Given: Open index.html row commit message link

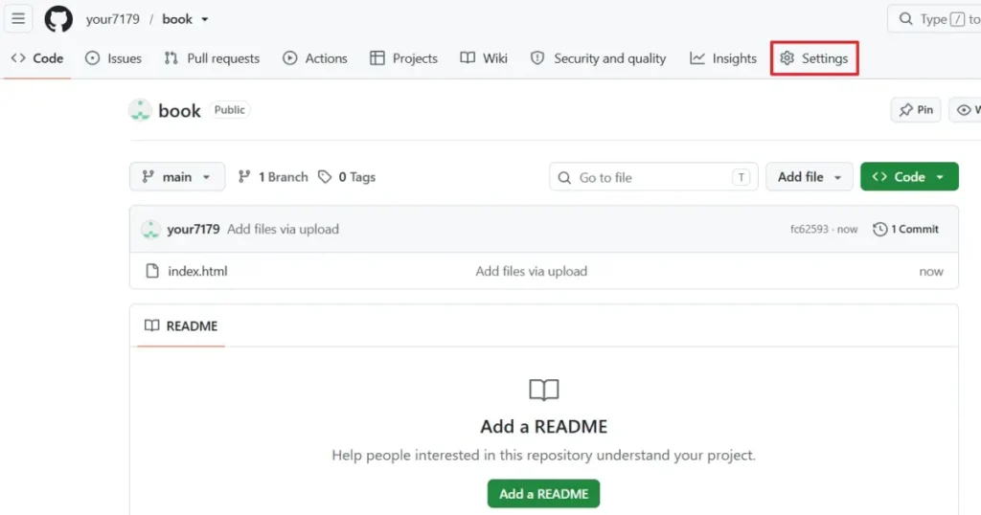Looking at the screenshot, I should [531, 271].
